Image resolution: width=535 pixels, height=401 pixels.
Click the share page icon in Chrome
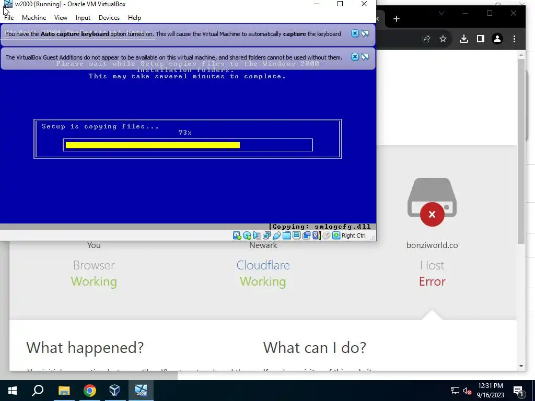click(426, 39)
